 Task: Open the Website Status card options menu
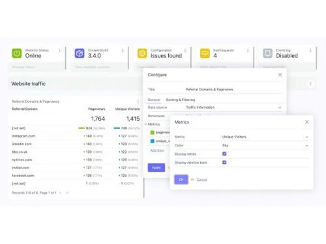[60, 51]
